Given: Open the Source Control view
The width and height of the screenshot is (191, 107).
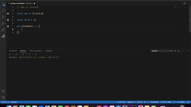Looking at the screenshot, I should pos(3,17).
